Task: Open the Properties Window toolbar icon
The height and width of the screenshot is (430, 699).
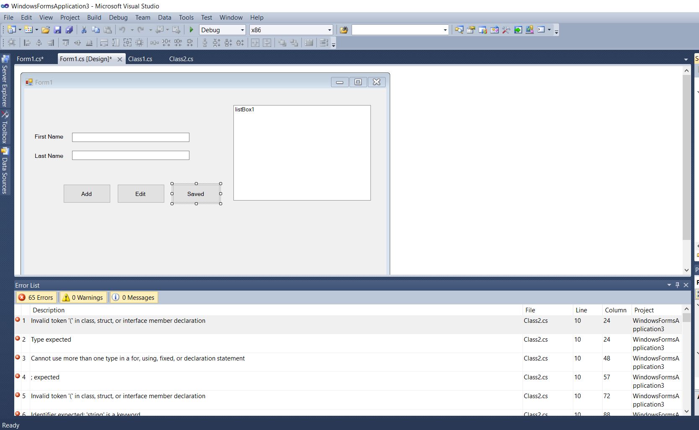Action: (471, 30)
